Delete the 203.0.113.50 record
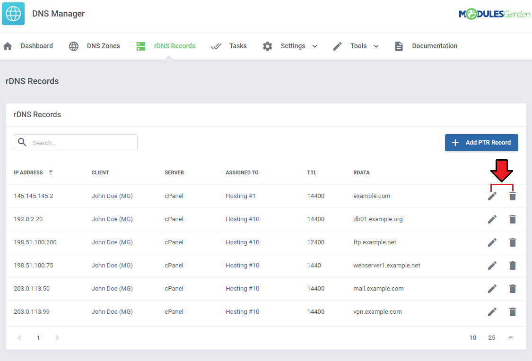The width and height of the screenshot is (532, 361). [513, 288]
